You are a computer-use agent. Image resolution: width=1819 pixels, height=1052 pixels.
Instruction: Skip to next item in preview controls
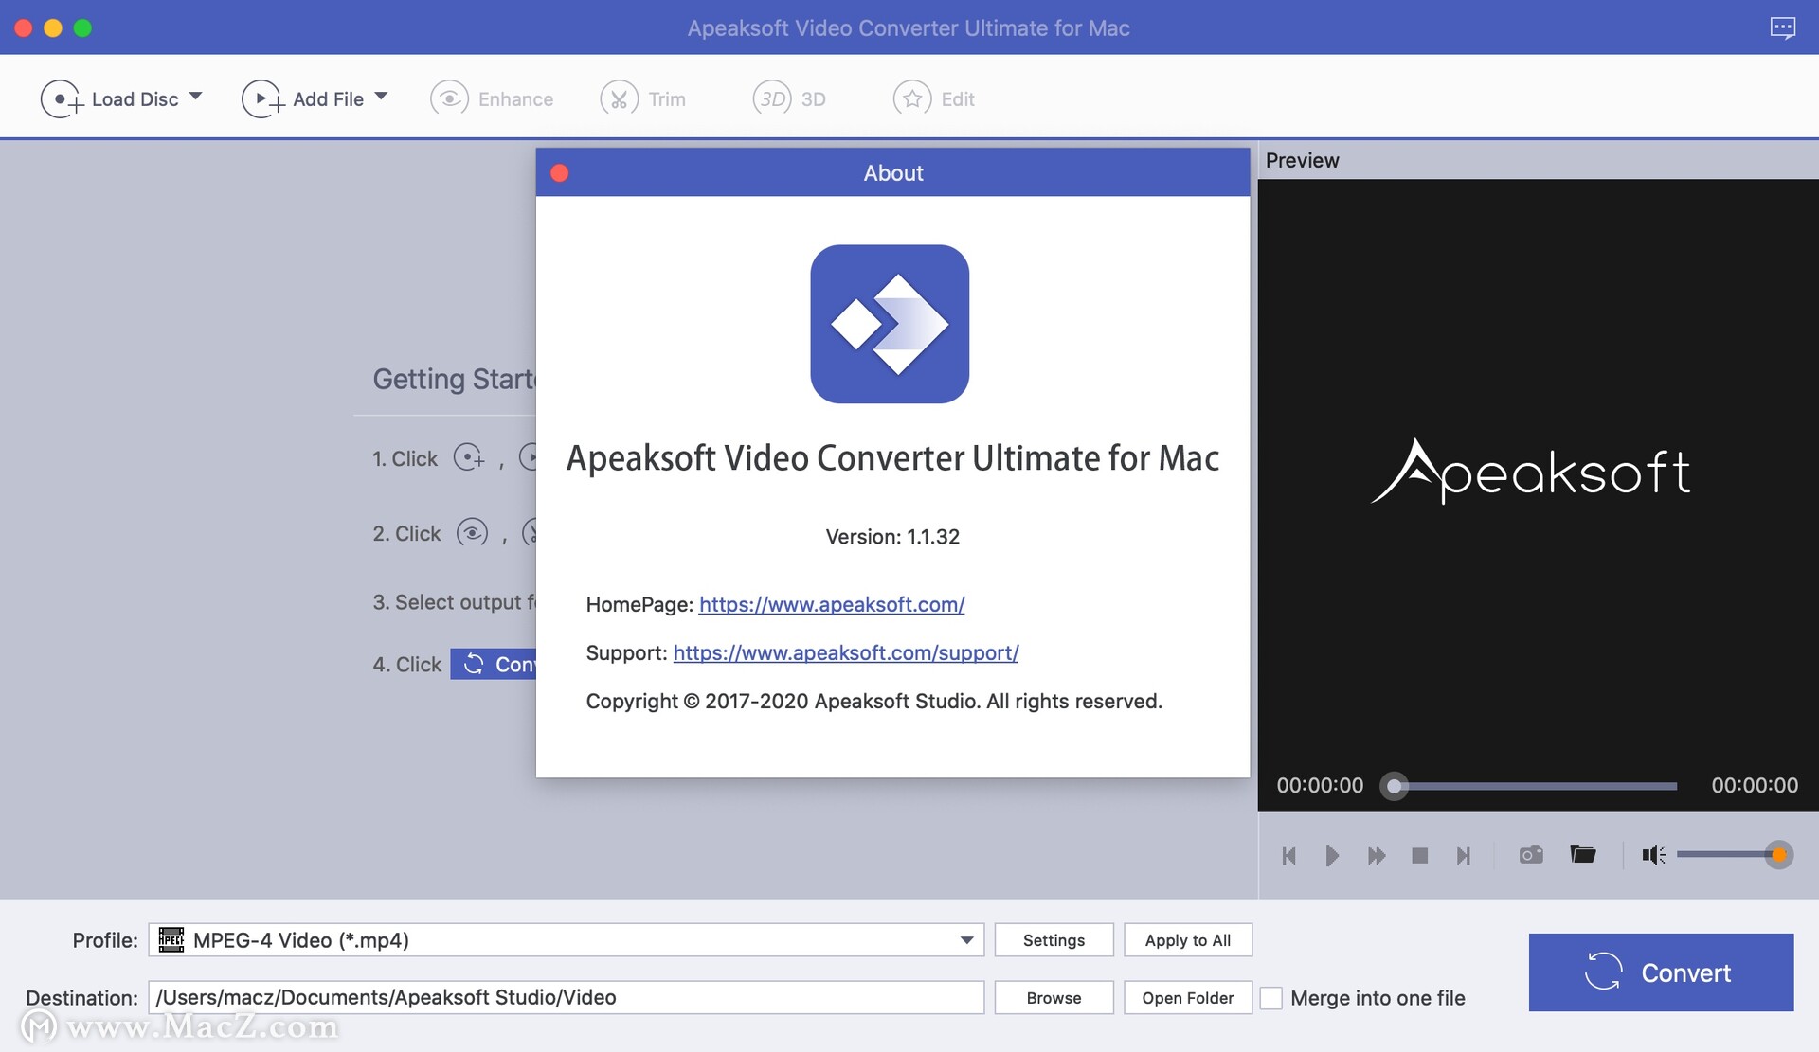point(1464,856)
